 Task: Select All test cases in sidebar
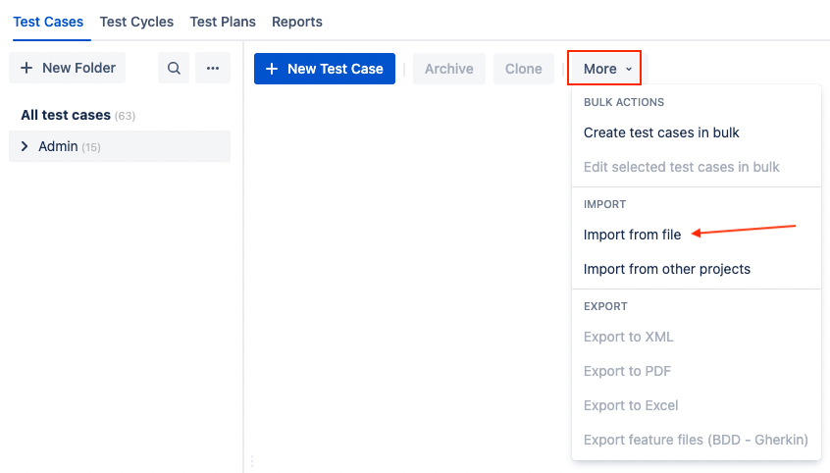point(66,115)
